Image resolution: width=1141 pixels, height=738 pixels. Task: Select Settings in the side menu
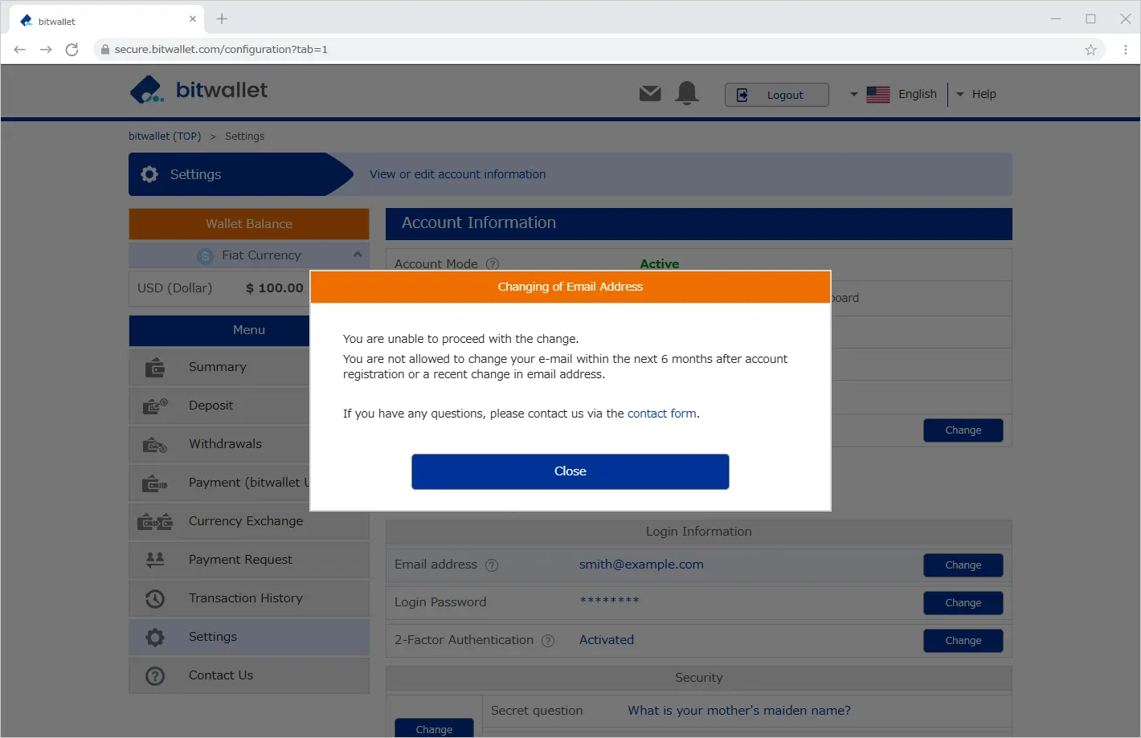[249, 638]
